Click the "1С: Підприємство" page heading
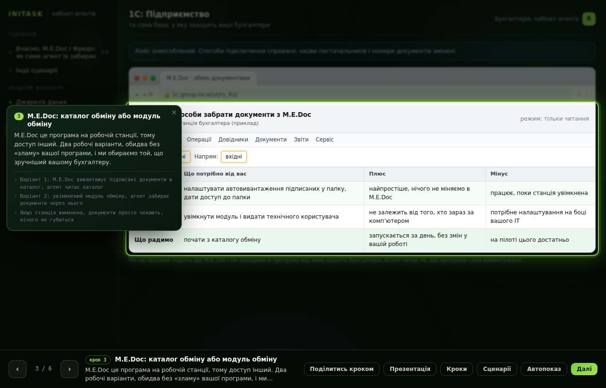Screen dimensions: 606x388 tap(169, 15)
